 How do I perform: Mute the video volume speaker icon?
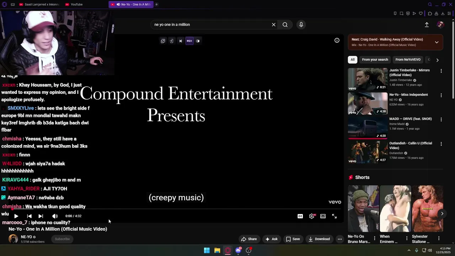55,216
